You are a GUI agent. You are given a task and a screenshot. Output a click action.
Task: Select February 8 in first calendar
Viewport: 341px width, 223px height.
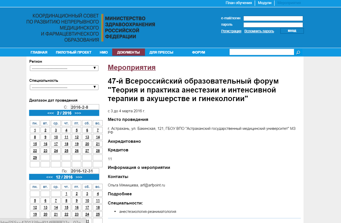click(x=35, y=137)
